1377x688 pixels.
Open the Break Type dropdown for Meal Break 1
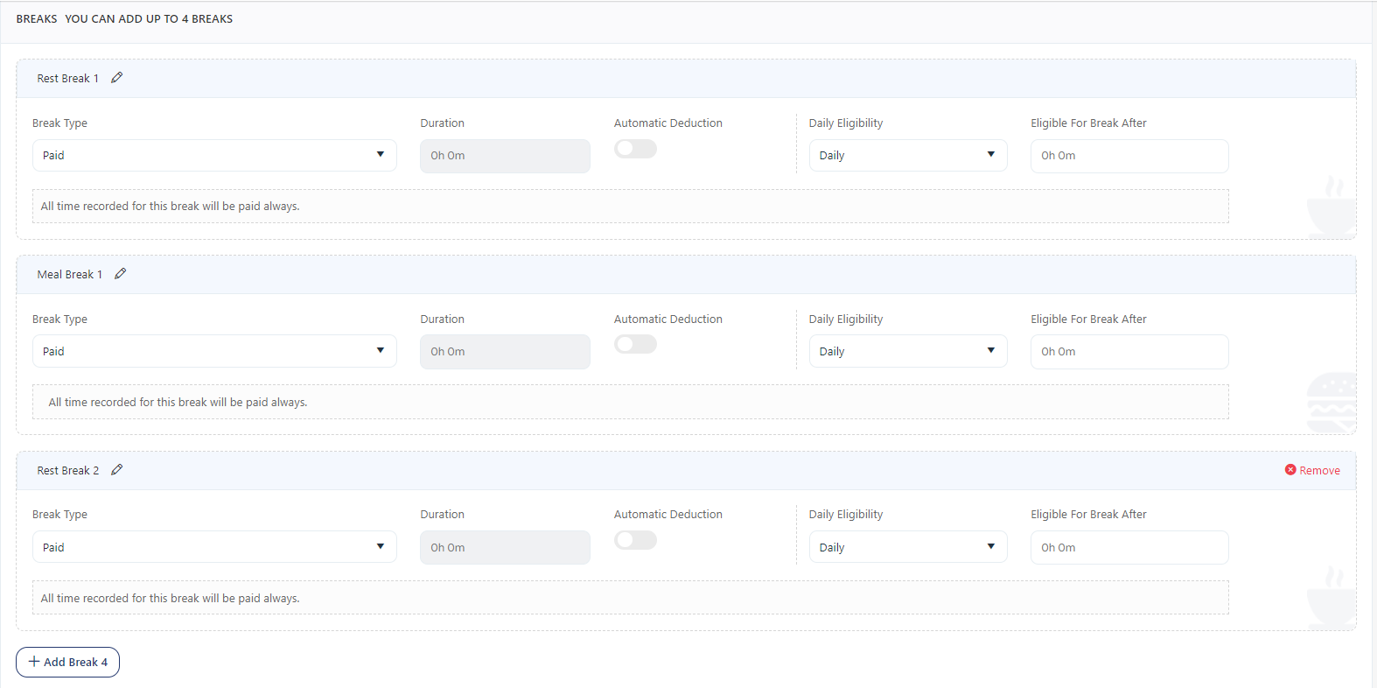(x=214, y=352)
